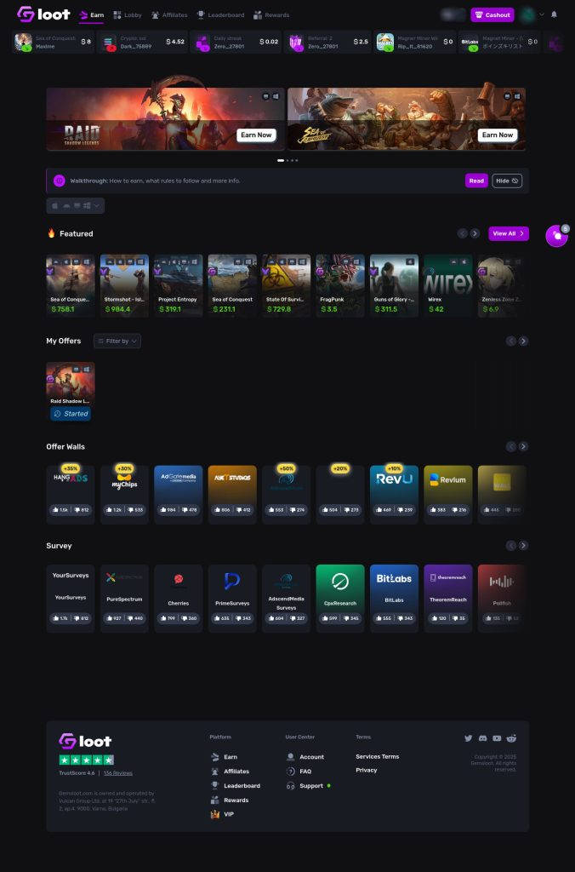This screenshot has height=872, width=575.
Task: Go to previous Featured offers page
Action: coord(462,233)
